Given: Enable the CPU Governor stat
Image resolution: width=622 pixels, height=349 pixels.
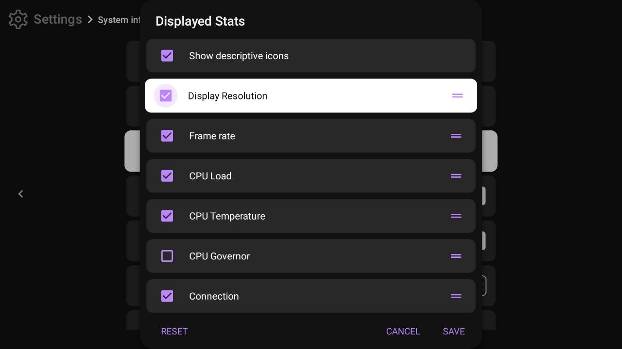Looking at the screenshot, I should point(167,256).
